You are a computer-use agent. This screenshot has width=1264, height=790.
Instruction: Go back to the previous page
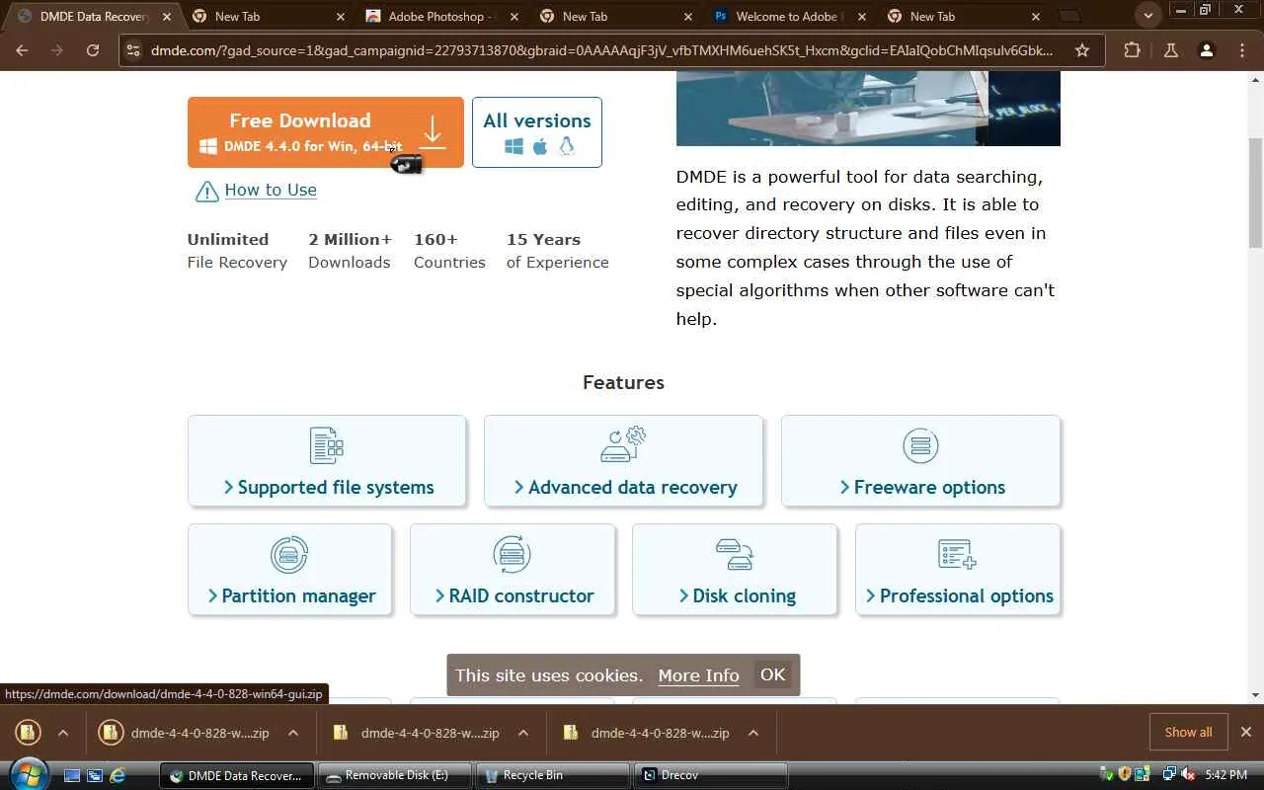(x=22, y=50)
